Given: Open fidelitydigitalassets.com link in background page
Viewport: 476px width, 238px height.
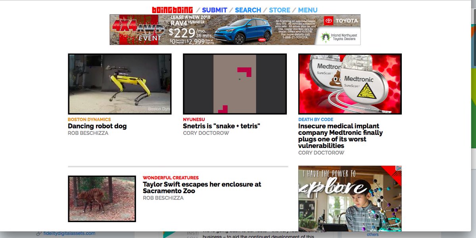Looking at the screenshot, I should pos(69,233).
